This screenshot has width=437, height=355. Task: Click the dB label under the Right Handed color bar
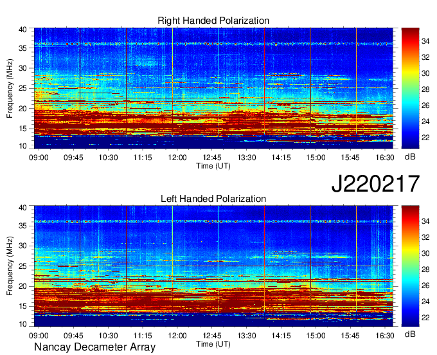click(x=410, y=157)
